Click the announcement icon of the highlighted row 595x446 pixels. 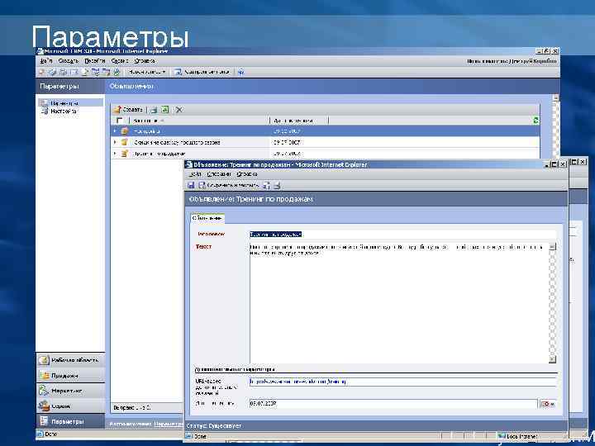pyautogui.click(x=125, y=130)
